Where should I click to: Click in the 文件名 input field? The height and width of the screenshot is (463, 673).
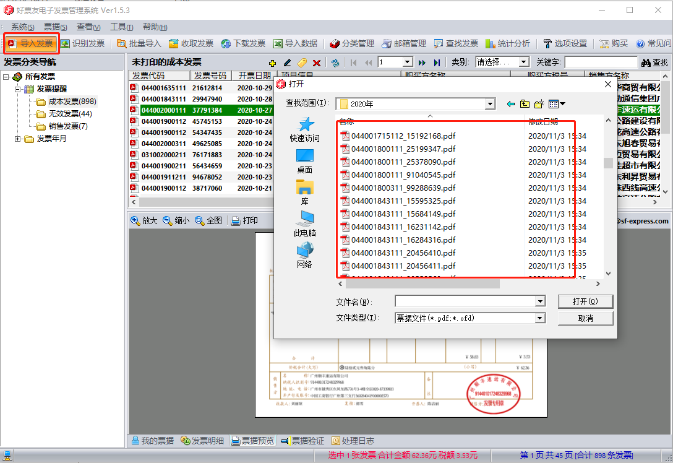click(x=465, y=301)
